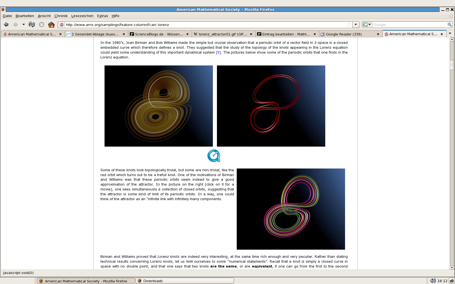Click the vertical scrollbar down arrow
This screenshot has height=284, width=455.
click(x=451, y=268)
